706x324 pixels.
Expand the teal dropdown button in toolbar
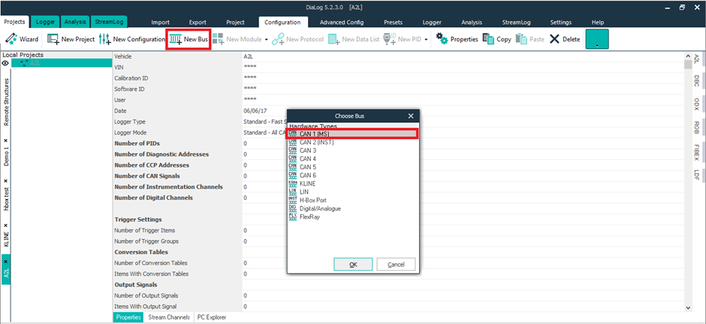(597, 40)
